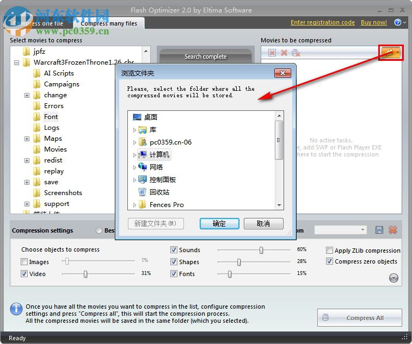This screenshot has width=412, height=344.
Task: Collapse the Warcraft3FrozenThrone folder
Action: pyautogui.click(x=16, y=62)
